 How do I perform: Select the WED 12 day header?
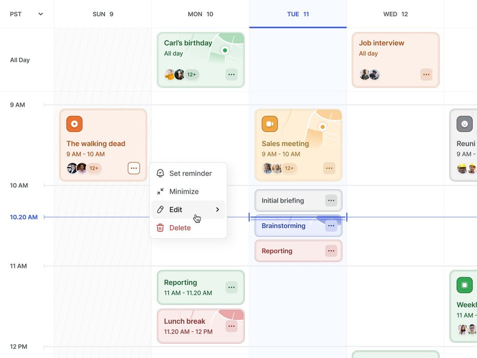tap(396, 14)
